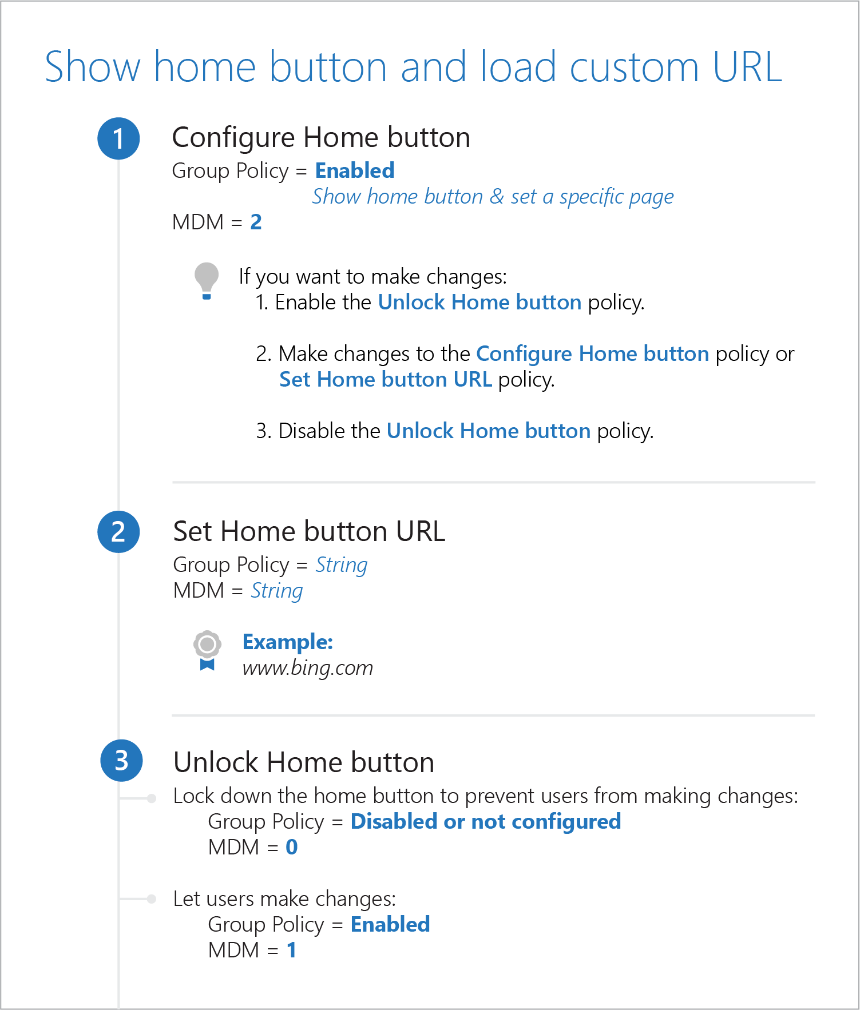This screenshot has width=860, height=1010.
Task: Click the step 3 numbered circle
Action: click(121, 761)
